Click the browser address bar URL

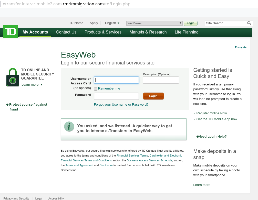click(66, 4)
